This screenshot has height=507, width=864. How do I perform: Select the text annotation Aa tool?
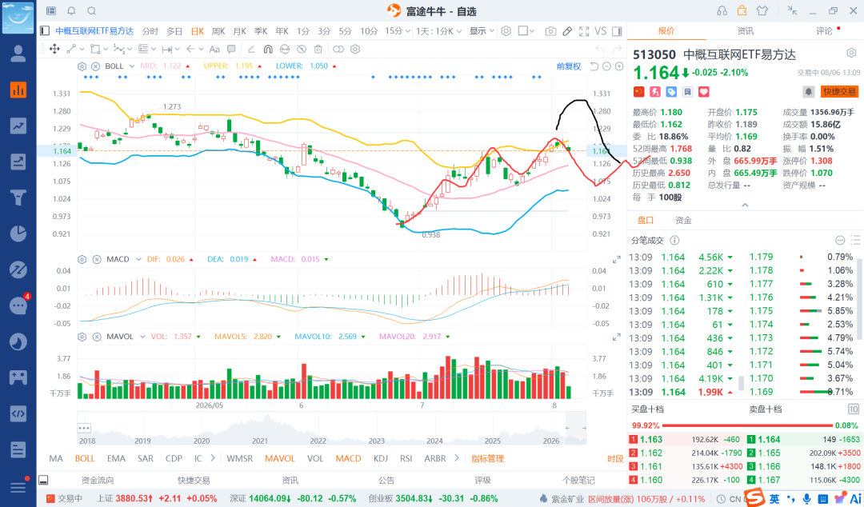pos(214,49)
